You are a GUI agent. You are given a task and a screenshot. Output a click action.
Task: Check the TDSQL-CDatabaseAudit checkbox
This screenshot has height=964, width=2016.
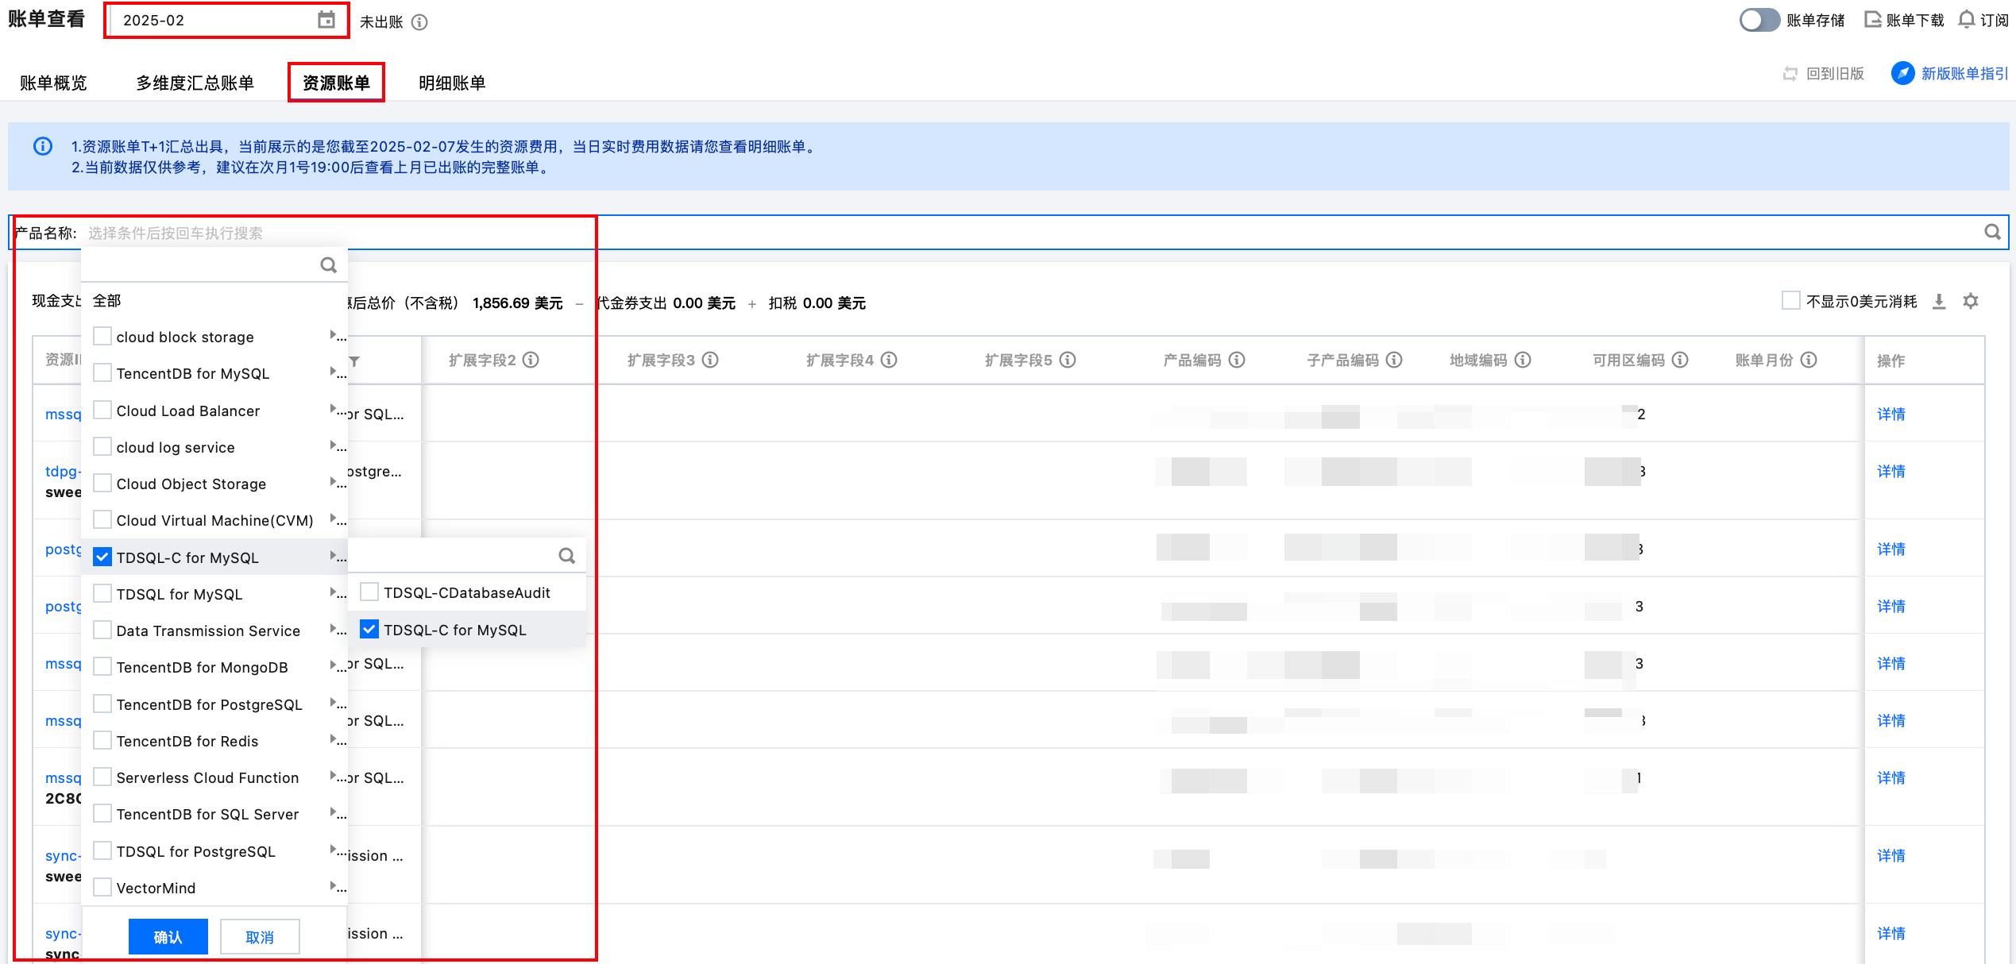[369, 592]
